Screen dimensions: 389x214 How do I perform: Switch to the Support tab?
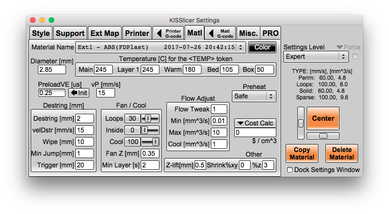coord(70,34)
